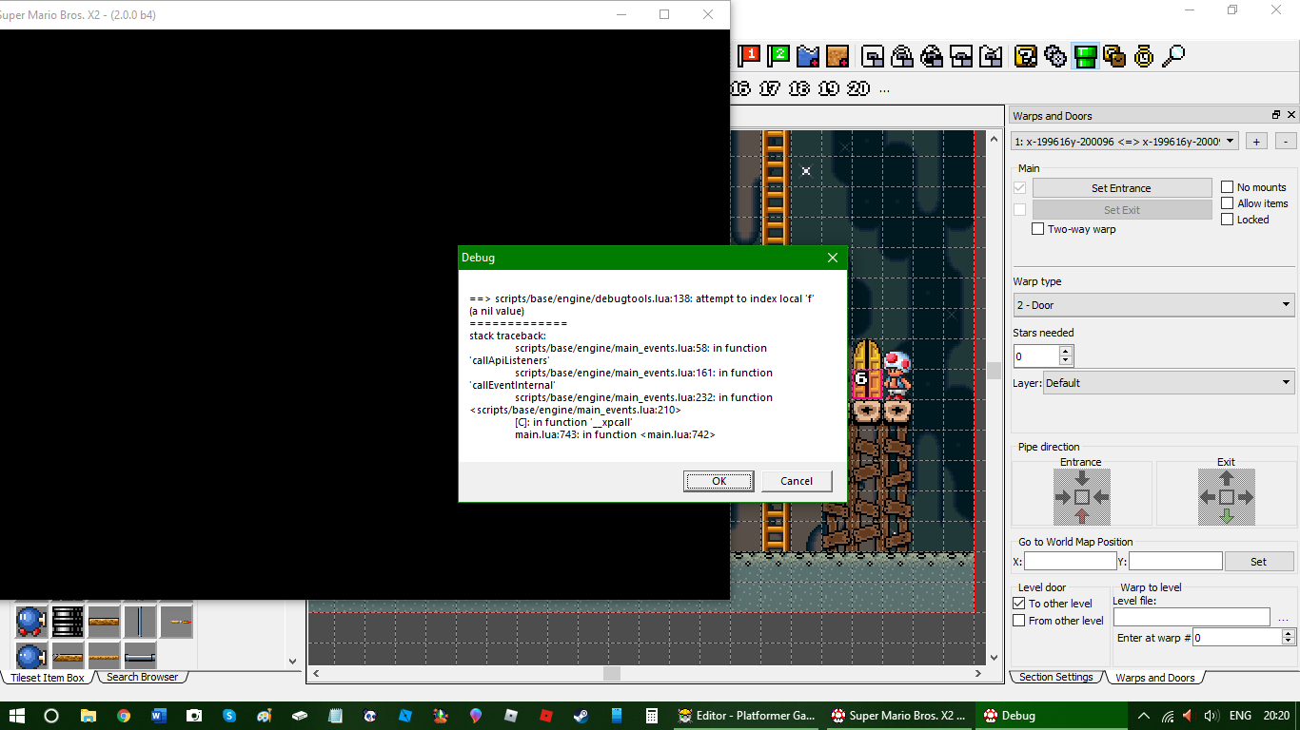1300x730 pixels.
Task: Click the magnifying glass search icon
Action: (x=1173, y=56)
